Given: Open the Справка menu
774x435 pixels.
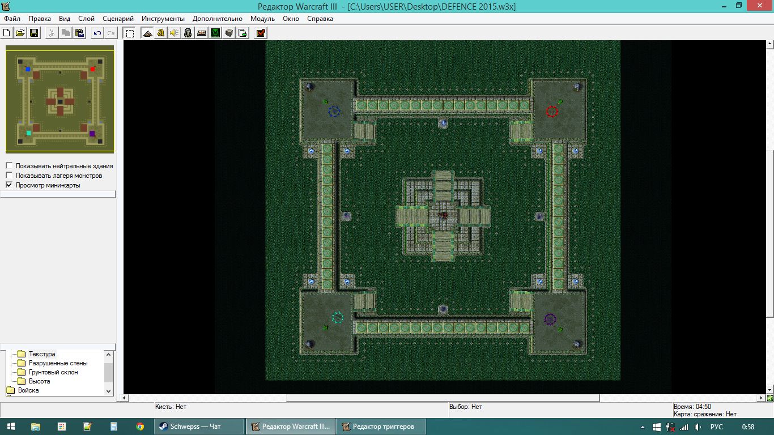Looking at the screenshot, I should 320,19.
